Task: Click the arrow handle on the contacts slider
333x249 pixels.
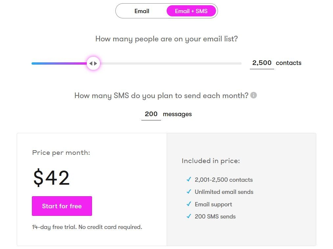Action: point(93,63)
